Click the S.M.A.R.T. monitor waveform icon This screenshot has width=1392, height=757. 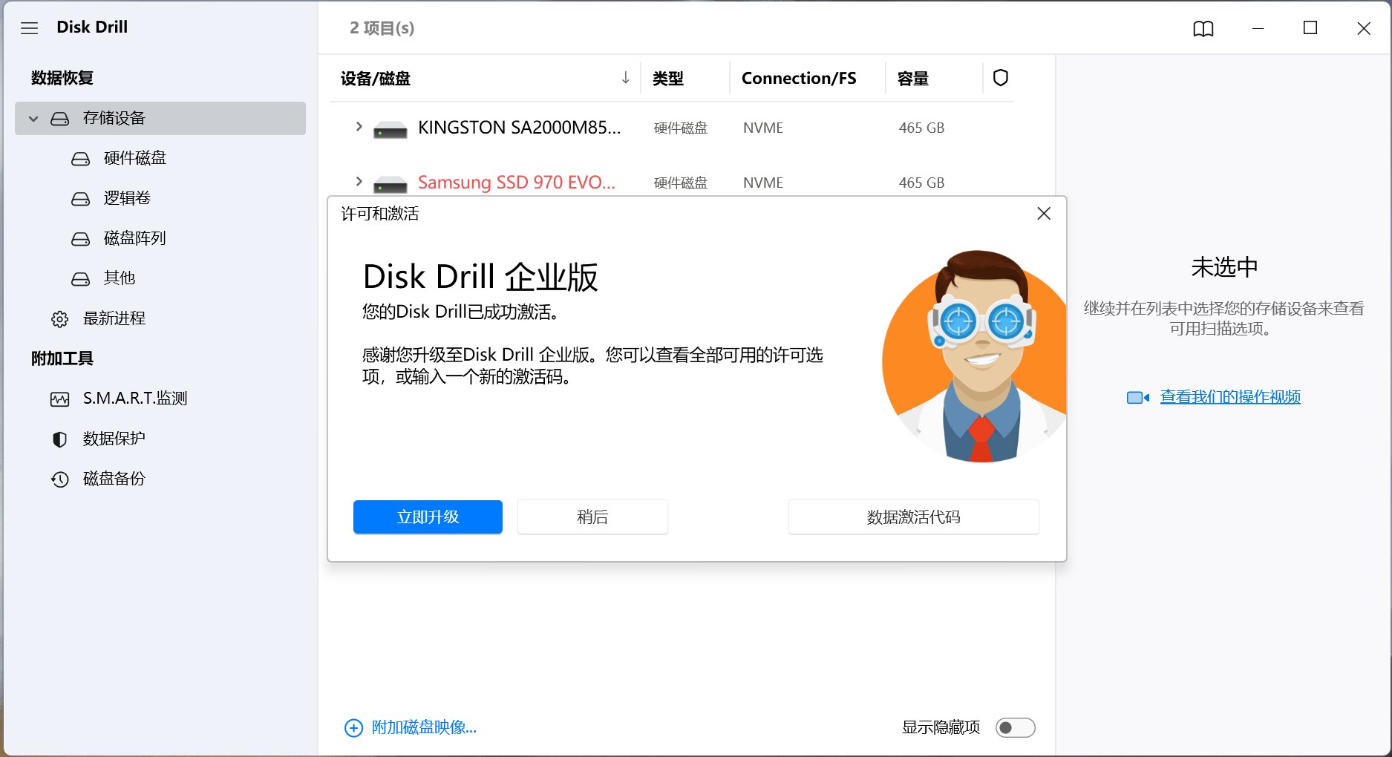(x=59, y=399)
